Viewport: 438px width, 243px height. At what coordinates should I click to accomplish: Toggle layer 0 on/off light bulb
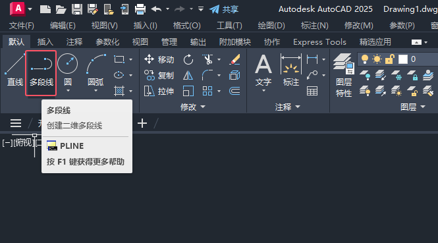pyautogui.click(x=364, y=59)
